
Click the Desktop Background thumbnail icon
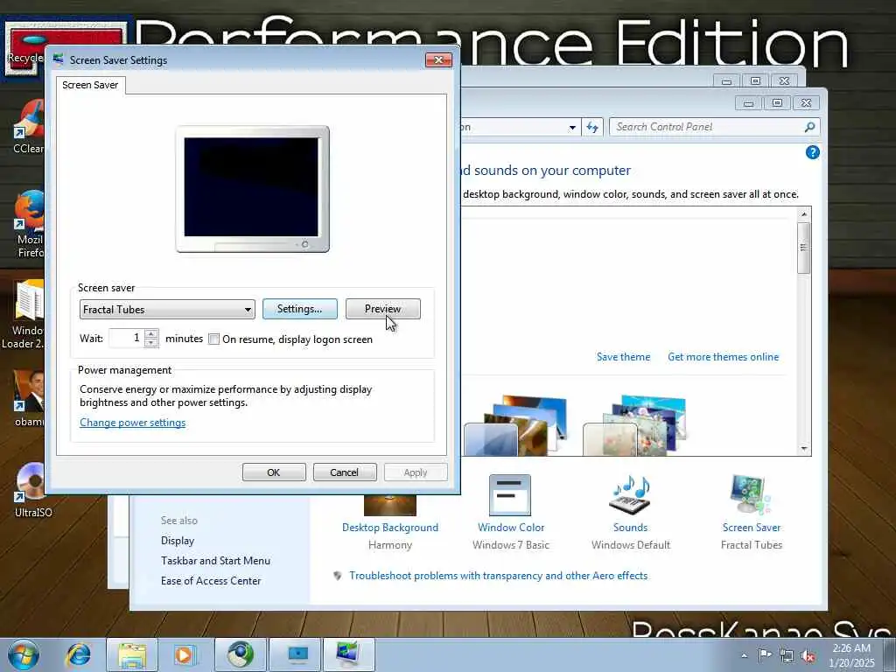coord(389,505)
